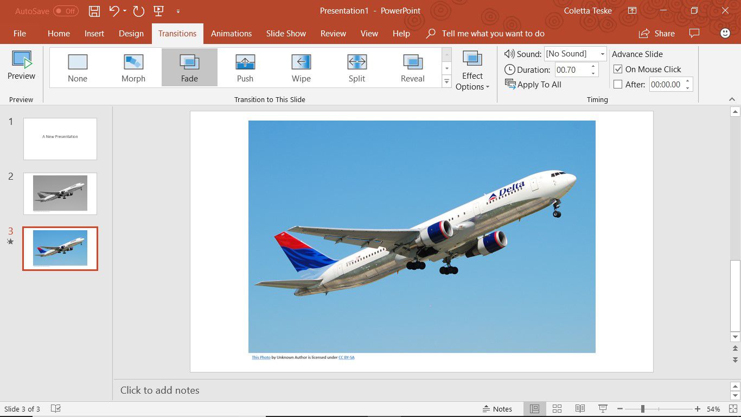
Task: Click the Preview transition button
Action: [22, 66]
